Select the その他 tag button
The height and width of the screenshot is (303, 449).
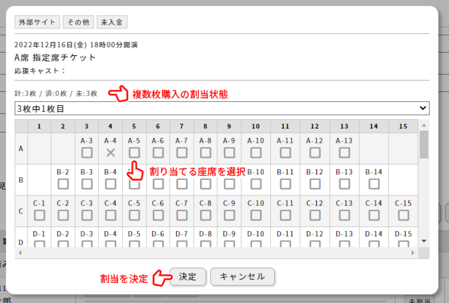click(78, 22)
